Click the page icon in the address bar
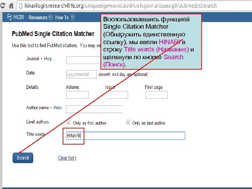 coord(21,6)
